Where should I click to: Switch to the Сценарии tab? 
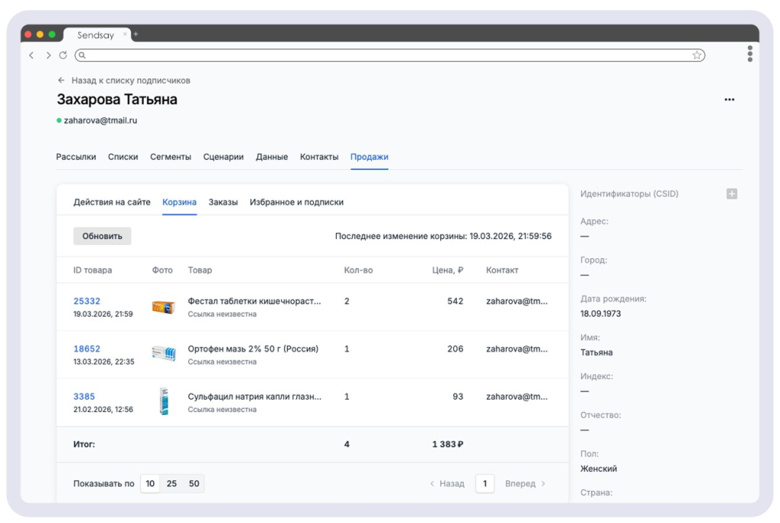223,157
